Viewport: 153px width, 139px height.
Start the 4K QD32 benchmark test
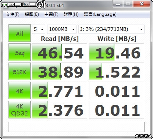coord(19,110)
